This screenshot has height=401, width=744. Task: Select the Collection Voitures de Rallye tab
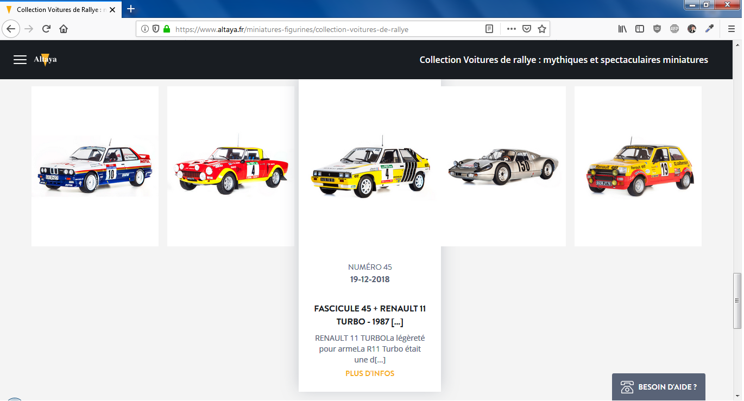click(x=62, y=9)
